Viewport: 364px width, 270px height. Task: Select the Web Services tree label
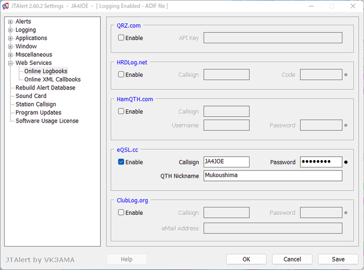point(34,63)
